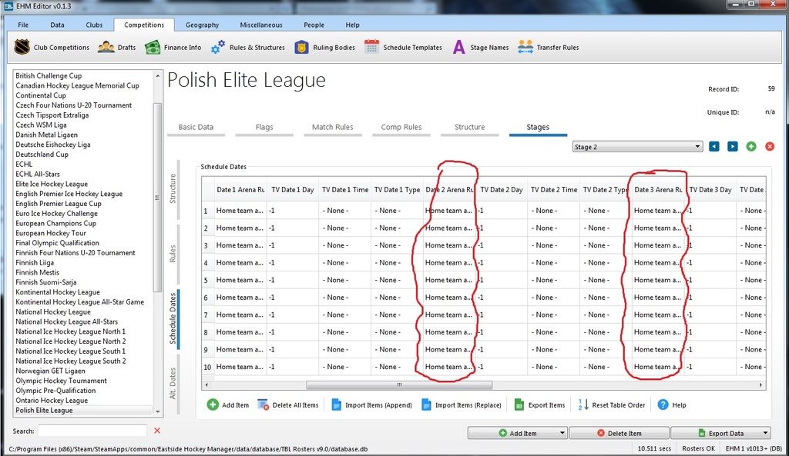The image size is (789, 456).
Task: Open the Clubs menu
Action: (x=94, y=25)
